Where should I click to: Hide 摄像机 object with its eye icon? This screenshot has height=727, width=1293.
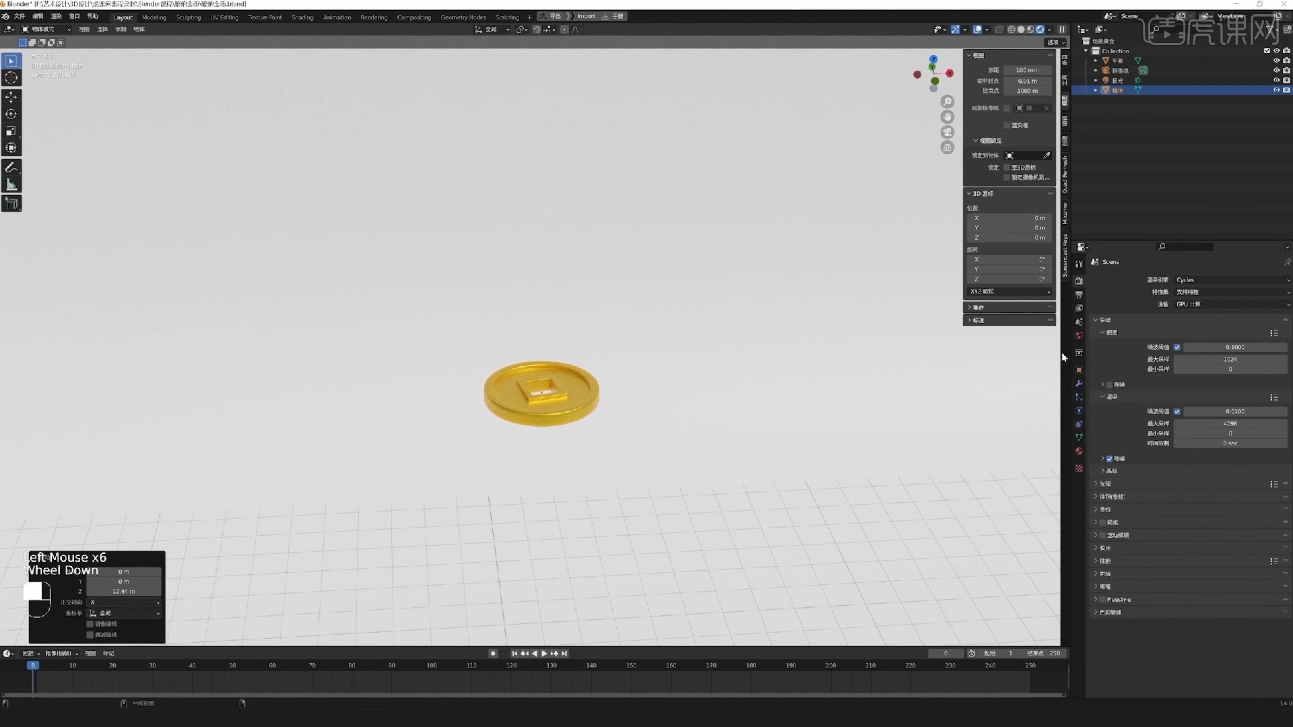pyautogui.click(x=1276, y=71)
